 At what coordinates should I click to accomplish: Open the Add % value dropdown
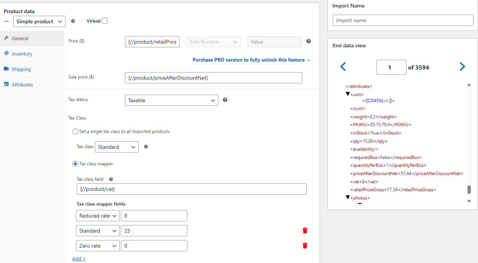click(213, 42)
